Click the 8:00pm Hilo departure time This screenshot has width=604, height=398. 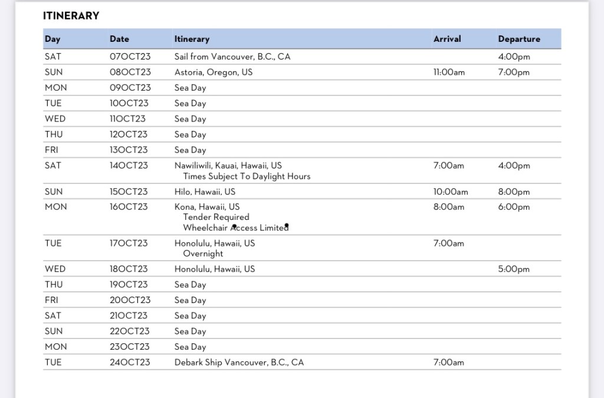click(x=514, y=192)
